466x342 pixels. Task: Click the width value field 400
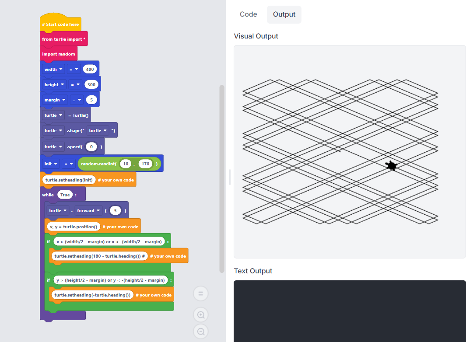coord(89,70)
